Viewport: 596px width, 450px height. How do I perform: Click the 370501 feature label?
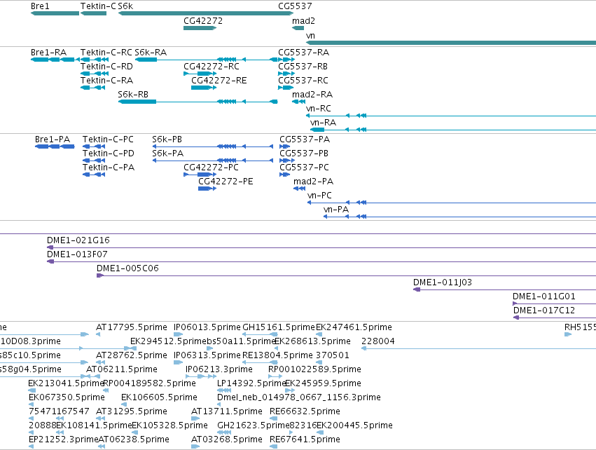click(x=332, y=355)
